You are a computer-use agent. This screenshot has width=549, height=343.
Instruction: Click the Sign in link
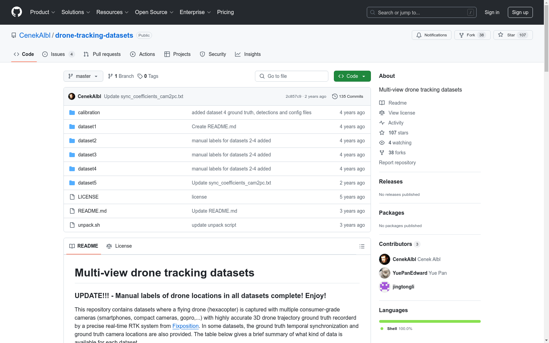pos(492,12)
